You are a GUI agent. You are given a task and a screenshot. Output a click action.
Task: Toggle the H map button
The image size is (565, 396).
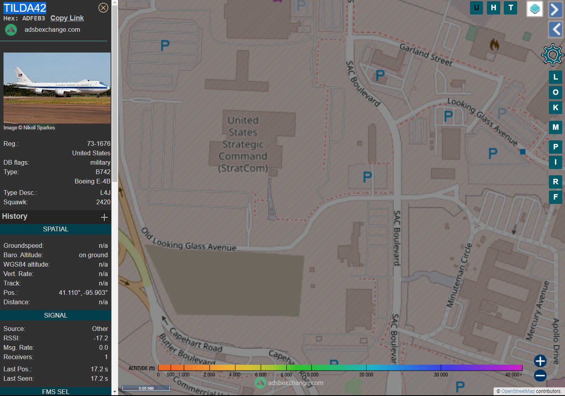point(494,8)
